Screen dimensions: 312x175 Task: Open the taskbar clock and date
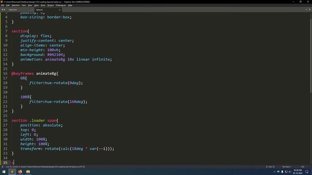coord(297,172)
